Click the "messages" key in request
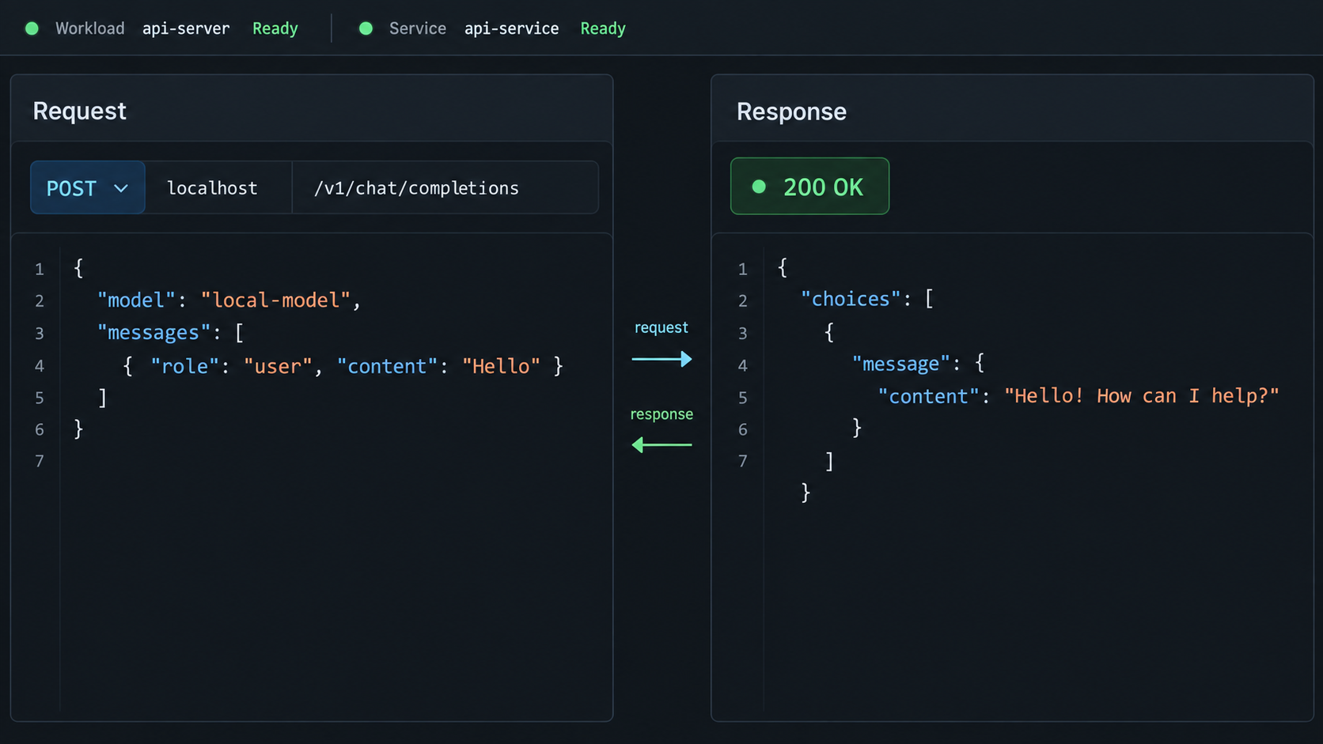This screenshot has height=744, width=1323. coord(154,333)
